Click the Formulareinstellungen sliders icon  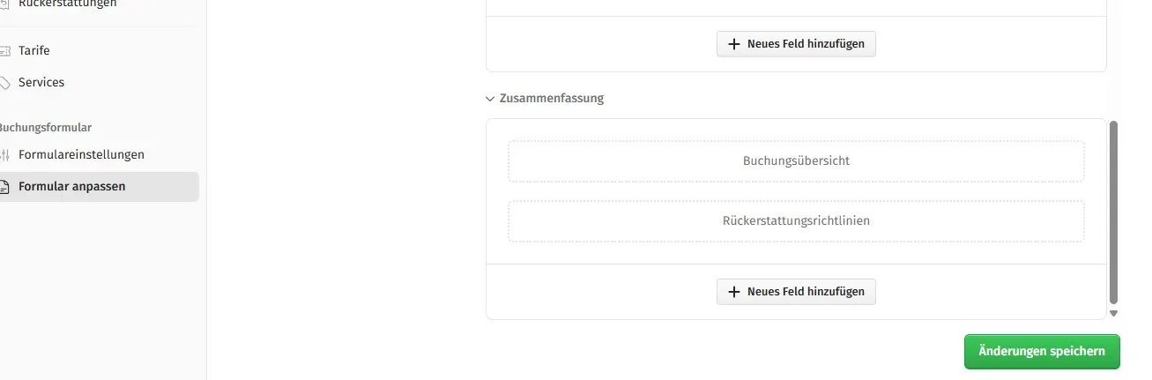[4, 155]
